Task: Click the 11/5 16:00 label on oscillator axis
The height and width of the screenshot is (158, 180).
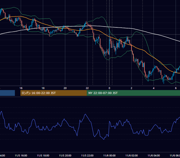Action: [x=21, y=155]
